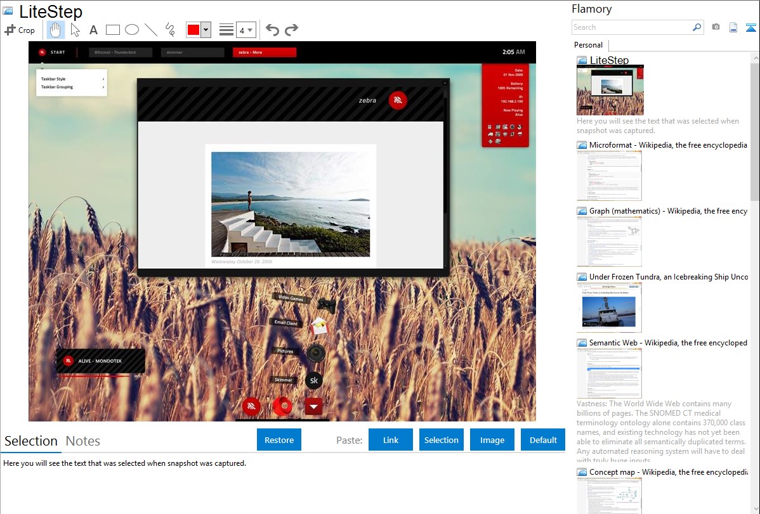Choose the Text annotation tool
Image resolution: width=760 pixels, height=514 pixels.
[x=93, y=30]
